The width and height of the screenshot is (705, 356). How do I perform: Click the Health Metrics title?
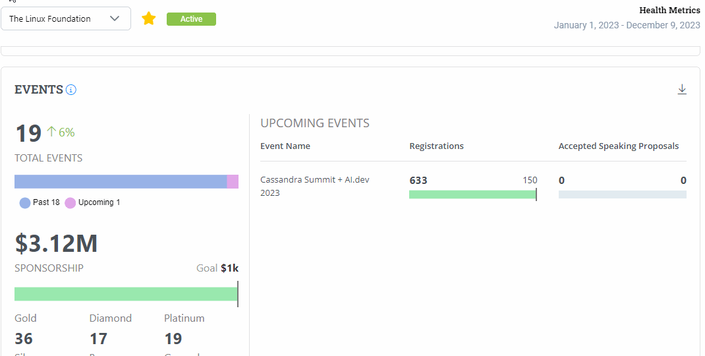[669, 10]
